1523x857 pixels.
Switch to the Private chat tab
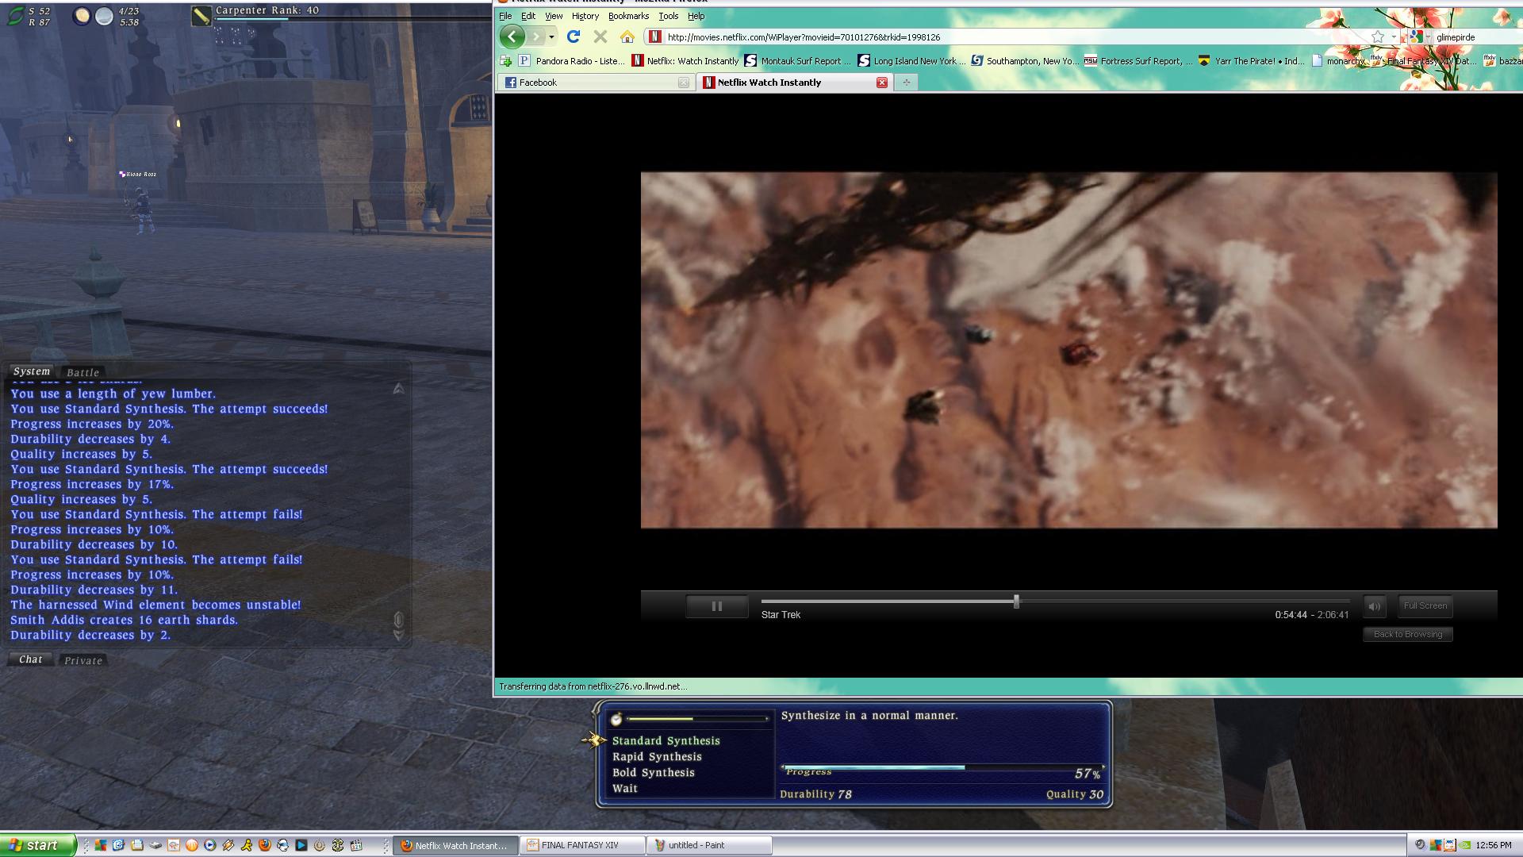click(83, 660)
